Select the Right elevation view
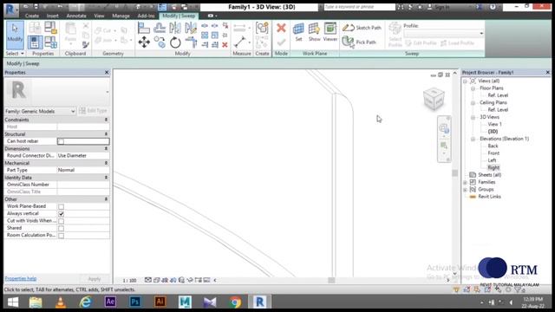Screen dimensions: 555x312 coord(493,167)
